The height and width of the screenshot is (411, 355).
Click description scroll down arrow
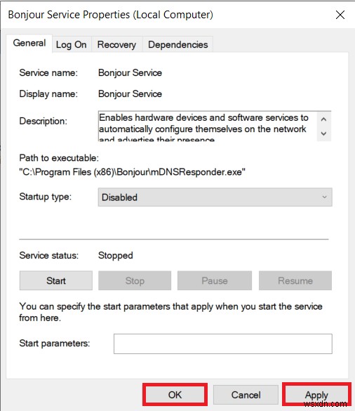[x=323, y=133]
